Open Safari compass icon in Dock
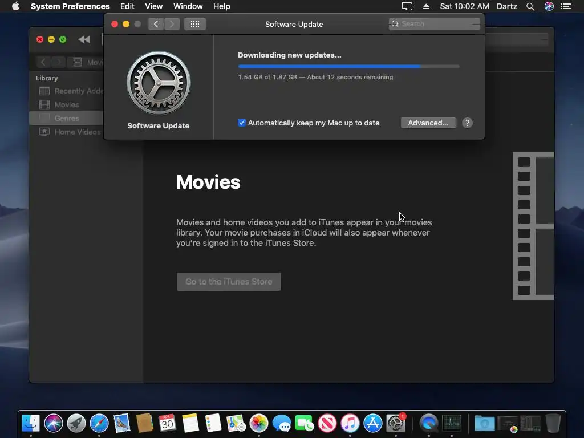584x438 pixels. pos(99,423)
